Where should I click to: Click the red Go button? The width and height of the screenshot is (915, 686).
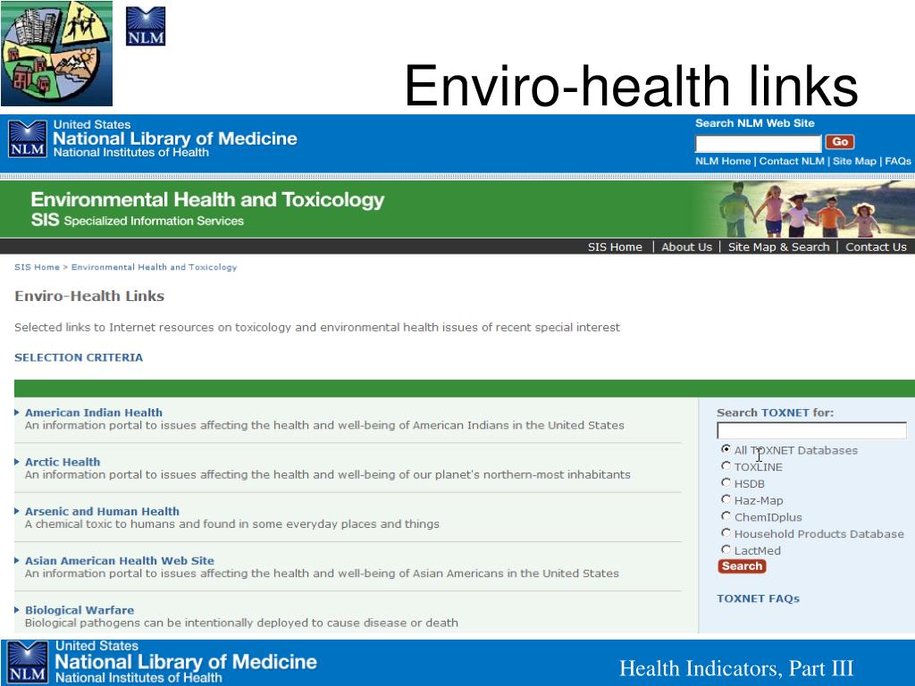click(x=840, y=142)
